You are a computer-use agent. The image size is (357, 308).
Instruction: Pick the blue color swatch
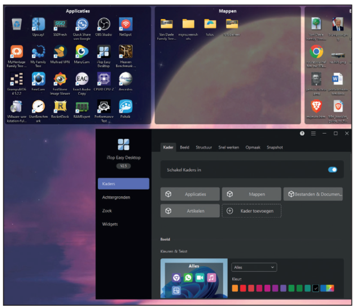323,288
